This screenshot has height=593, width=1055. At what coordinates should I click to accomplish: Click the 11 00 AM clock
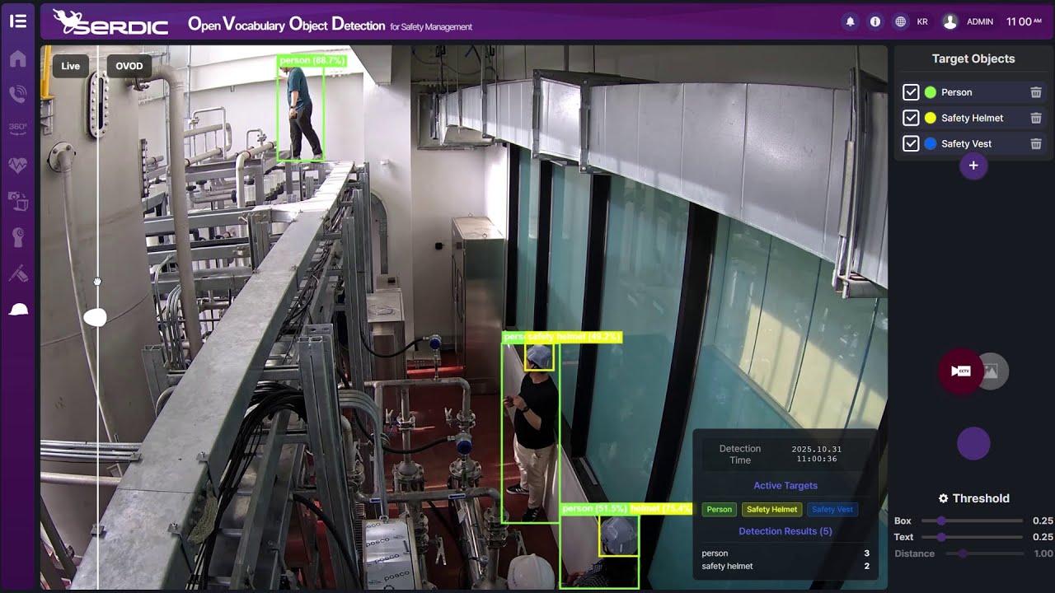coord(1025,21)
